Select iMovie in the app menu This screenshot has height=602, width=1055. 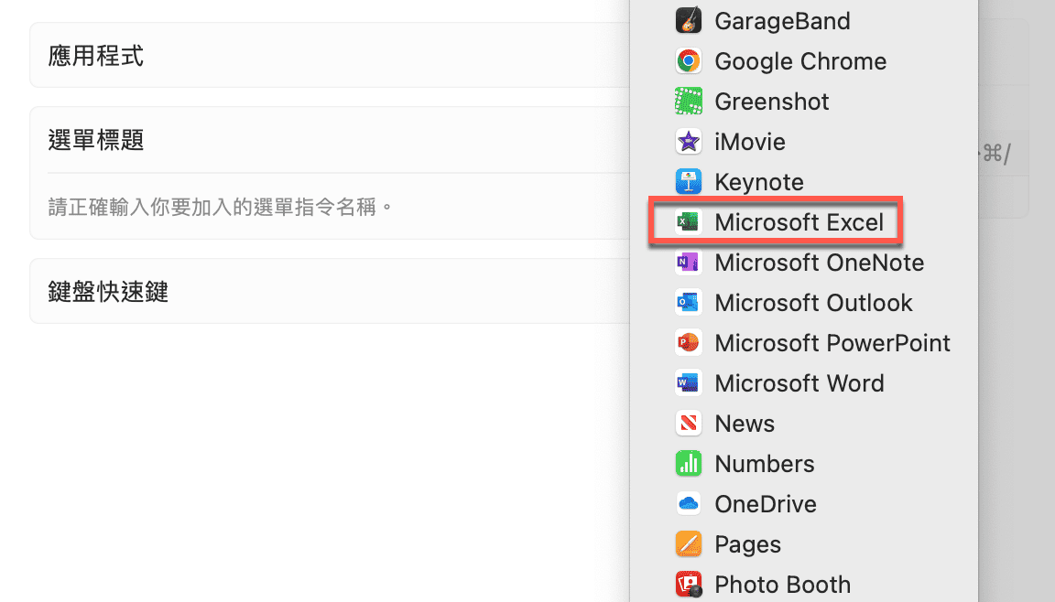[x=803, y=142]
